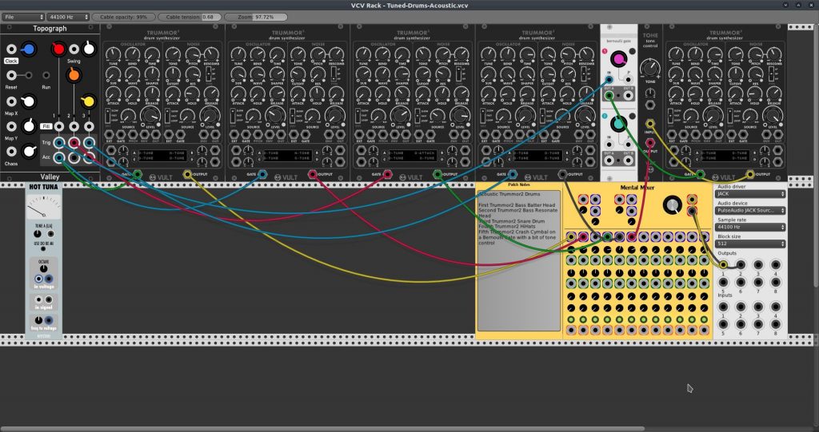Screen dimensions: 819x432
Task: Click the Mental Mixer master volume knob
Action: tap(672, 205)
